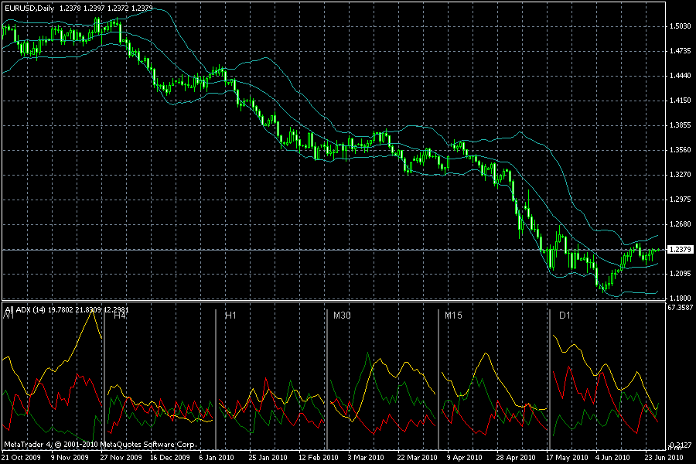
Task: Select the 23 Jun 2010 date label
Action: 664,457
